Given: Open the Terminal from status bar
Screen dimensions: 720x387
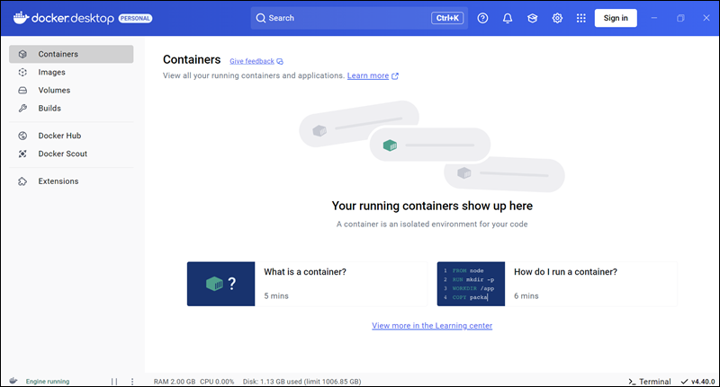Looking at the screenshot, I should (x=649, y=382).
